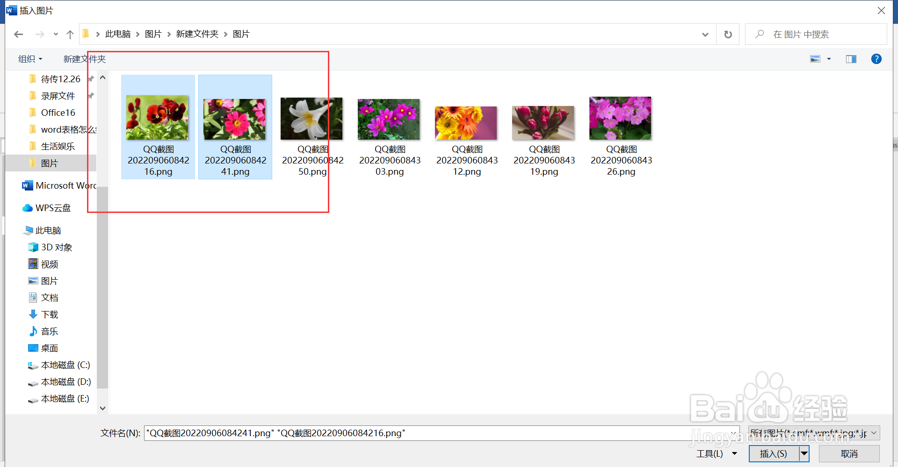The height and width of the screenshot is (467, 898).
Task: Open 本地磁盘 (D:) drive
Action: [59, 382]
